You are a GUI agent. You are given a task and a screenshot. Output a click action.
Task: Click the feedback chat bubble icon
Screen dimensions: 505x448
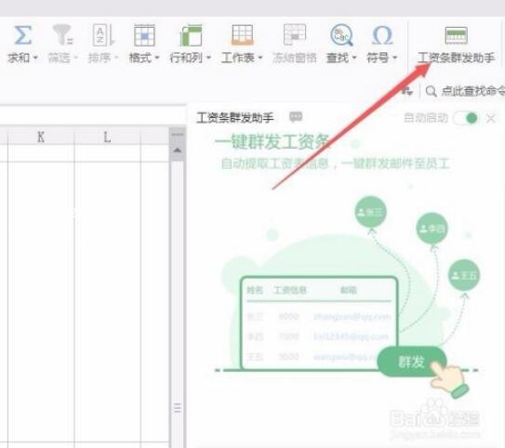296,116
